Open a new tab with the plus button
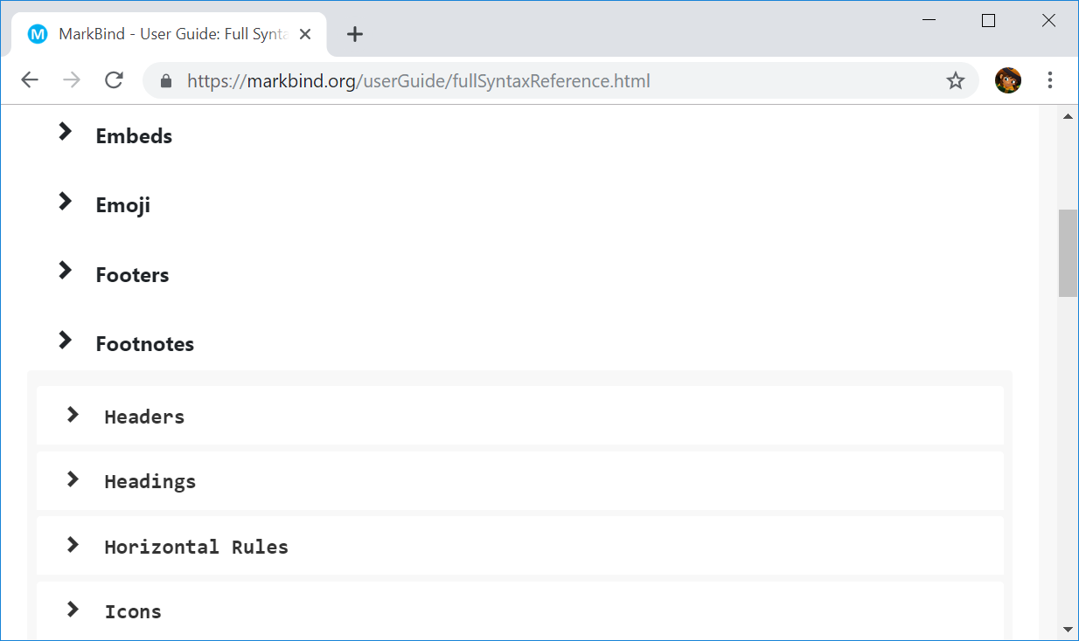This screenshot has height=641, width=1079. pos(354,34)
